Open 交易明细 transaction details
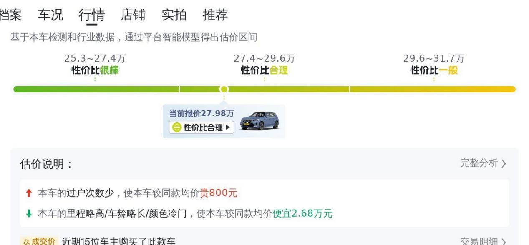This screenshot has width=529, height=245. (x=483, y=242)
